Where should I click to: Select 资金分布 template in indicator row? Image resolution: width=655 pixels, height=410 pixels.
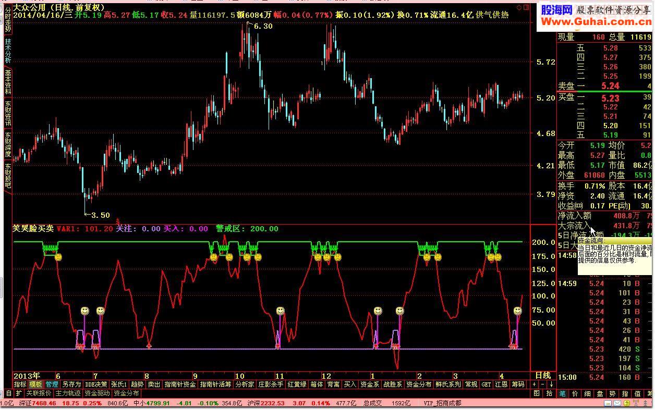tap(419, 384)
